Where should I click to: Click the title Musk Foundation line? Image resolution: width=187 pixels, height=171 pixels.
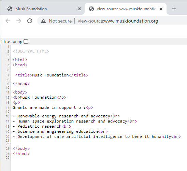(52, 75)
